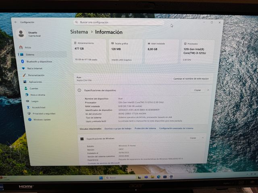Viewport: 258px width, 193px height.
Task: Open Microsoft Edge from the taskbar
Action: (x=158, y=177)
